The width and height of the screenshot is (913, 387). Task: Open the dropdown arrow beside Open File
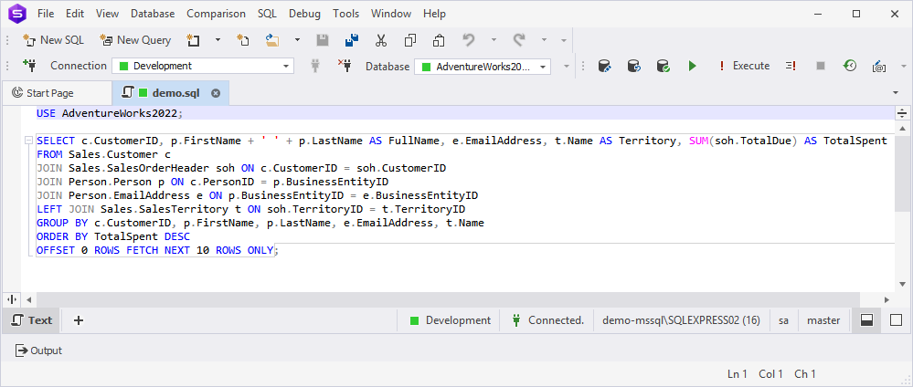coord(298,40)
